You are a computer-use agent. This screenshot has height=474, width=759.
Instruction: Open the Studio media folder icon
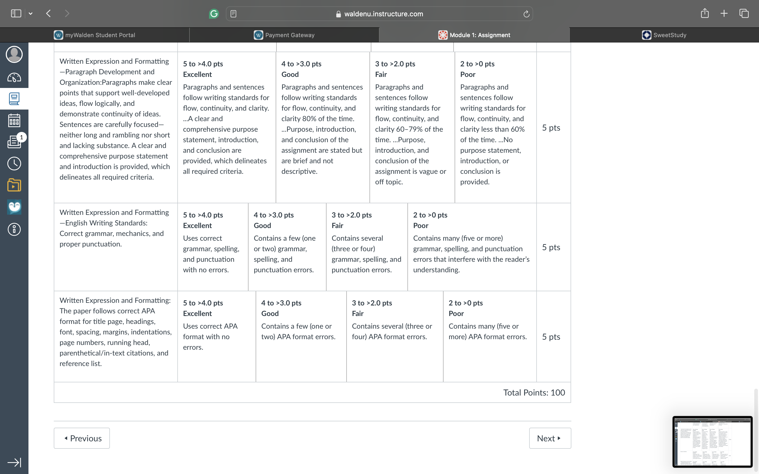(14, 185)
